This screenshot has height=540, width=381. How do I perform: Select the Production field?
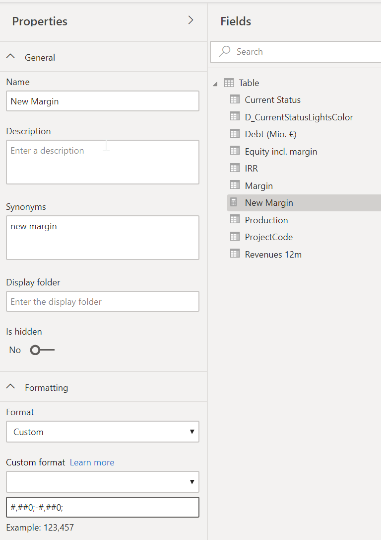tap(266, 220)
